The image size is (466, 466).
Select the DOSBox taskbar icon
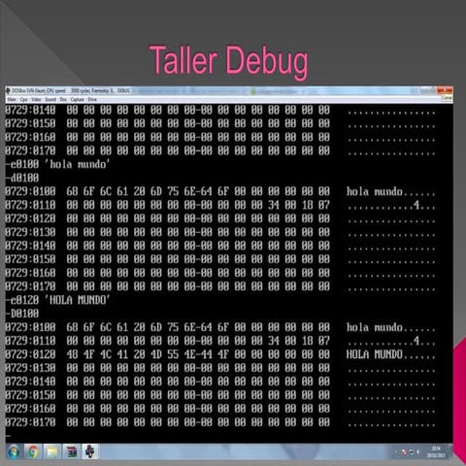tap(90, 451)
